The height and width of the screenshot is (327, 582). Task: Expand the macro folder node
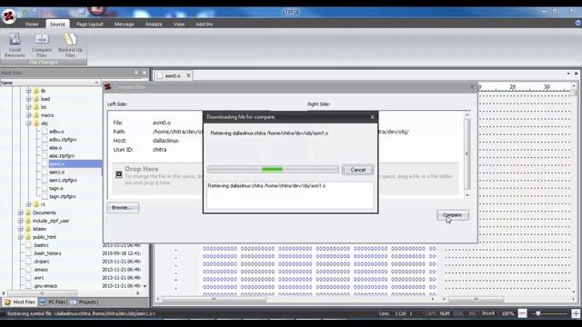coord(28,115)
